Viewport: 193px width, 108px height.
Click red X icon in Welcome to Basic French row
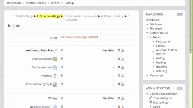pos(119,50)
